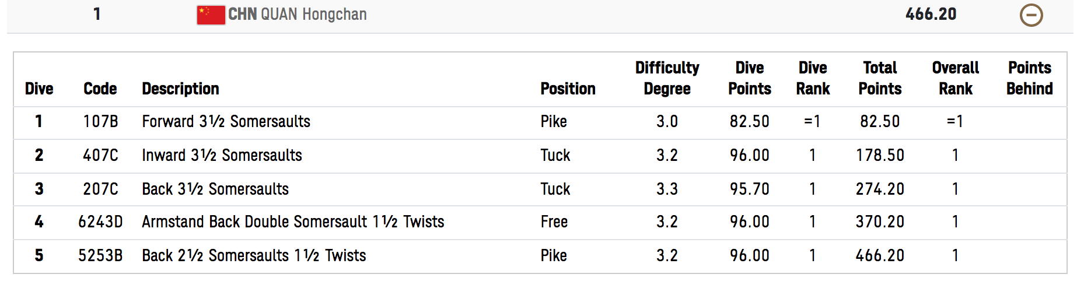The width and height of the screenshot is (1091, 288).
Task: Click rank 1 in header row
Action: (x=97, y=14)
